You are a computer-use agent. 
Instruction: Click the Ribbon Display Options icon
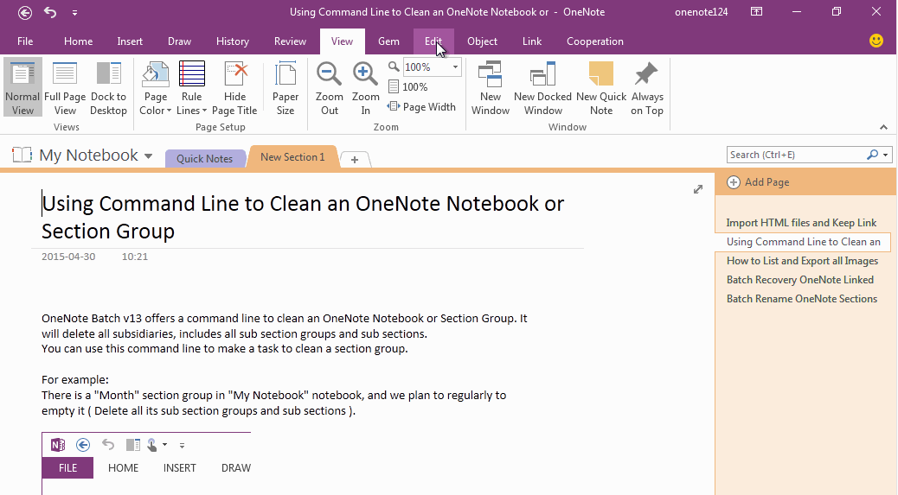[756, 12]
